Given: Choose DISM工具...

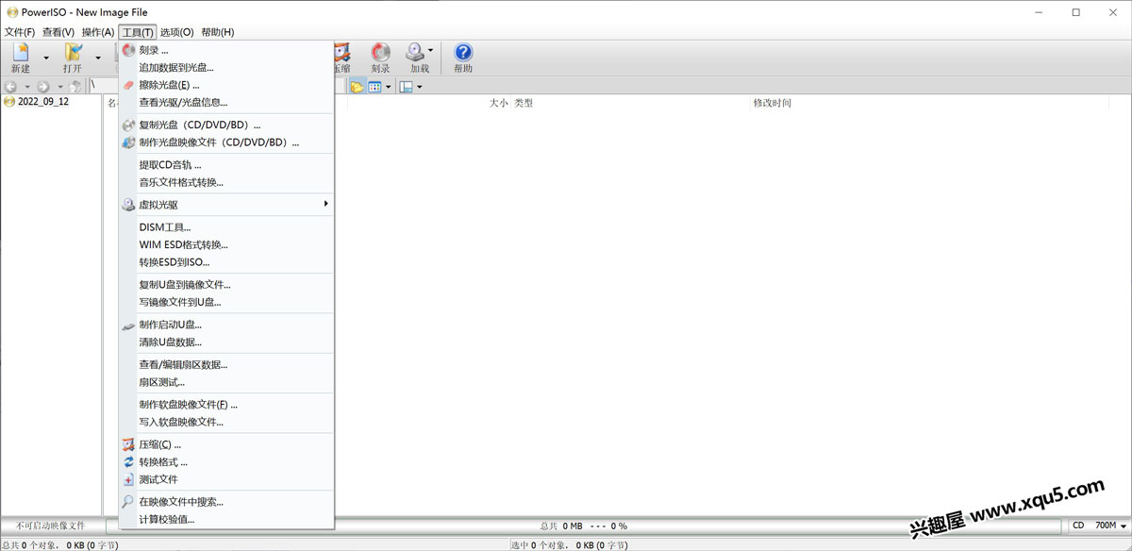Looking at the screenshot, I should click(226, 227).
